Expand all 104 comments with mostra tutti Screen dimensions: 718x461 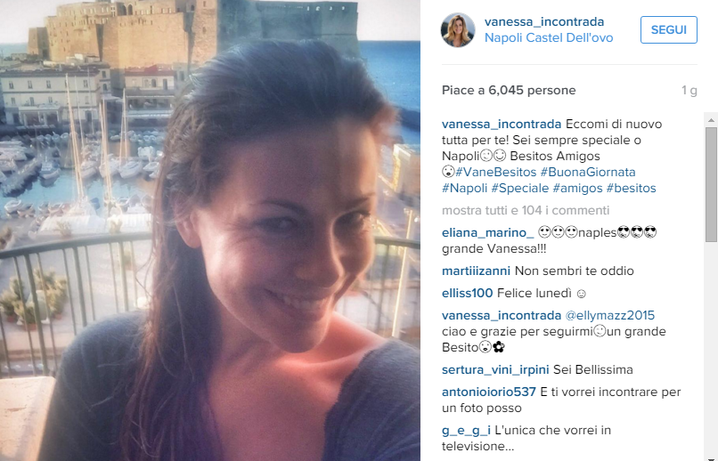[526, 210]
